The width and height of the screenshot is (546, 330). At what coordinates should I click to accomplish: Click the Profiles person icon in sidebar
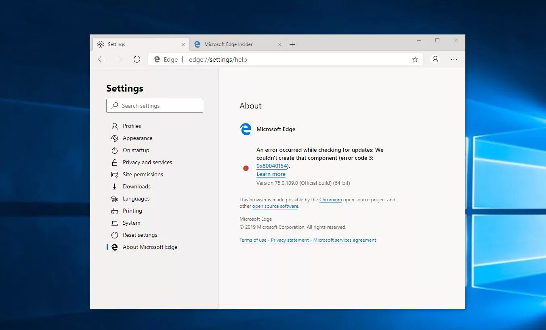coord(115,126)
